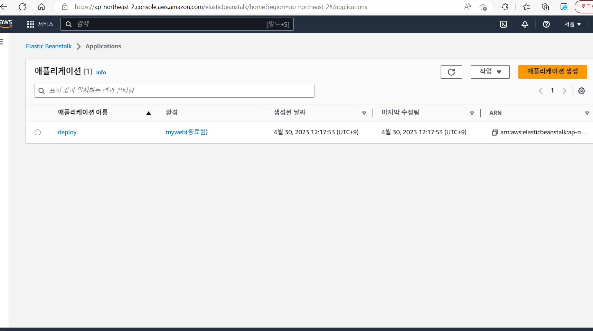The image size is (593, 331).
Task: Select the deploy application radio button
Action: point(38,132)
